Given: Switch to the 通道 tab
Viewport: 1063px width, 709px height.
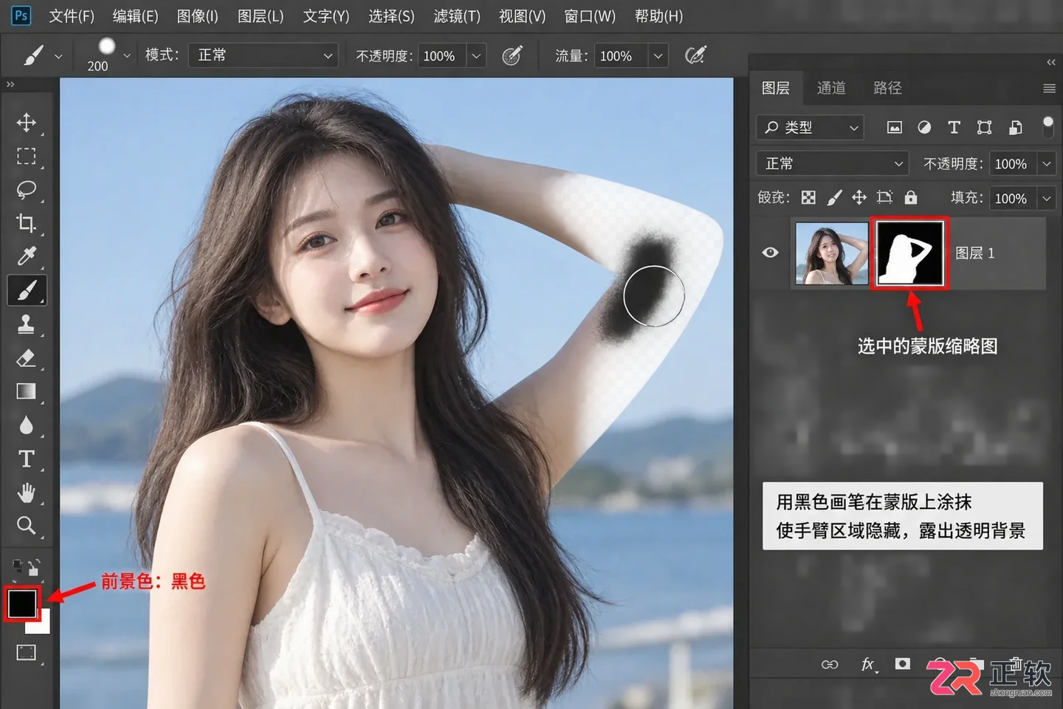Looking at the screenshot, I should pos(831,88).
